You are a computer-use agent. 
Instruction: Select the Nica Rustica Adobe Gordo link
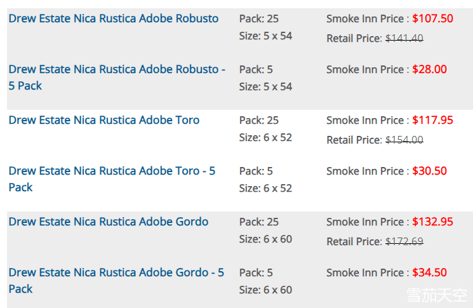(108, 222)
